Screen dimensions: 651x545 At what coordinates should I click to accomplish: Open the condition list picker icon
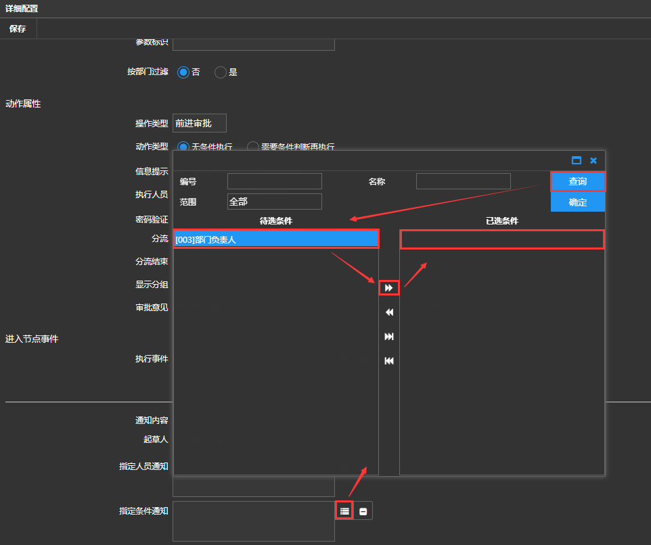tap(344, 511)
